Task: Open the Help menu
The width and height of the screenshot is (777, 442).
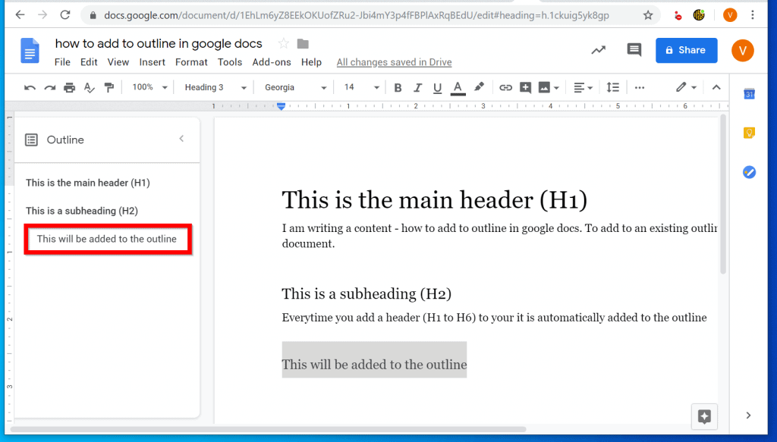Action: [x=311, y=62]
